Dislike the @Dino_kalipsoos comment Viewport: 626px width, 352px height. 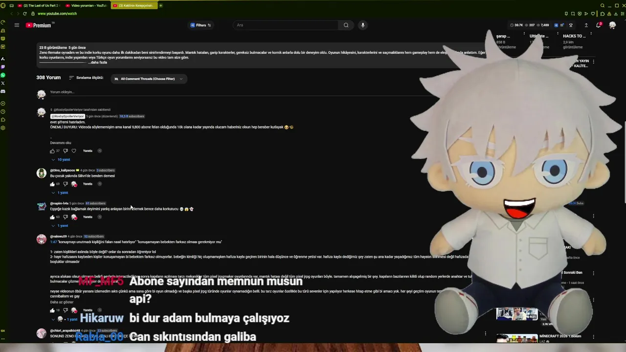[x=65, y=184]
